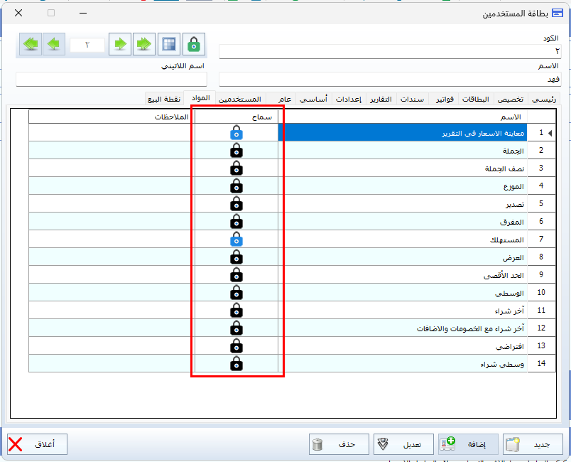
Task: Open the نقطة البيع tab
Action: (163, 100)
